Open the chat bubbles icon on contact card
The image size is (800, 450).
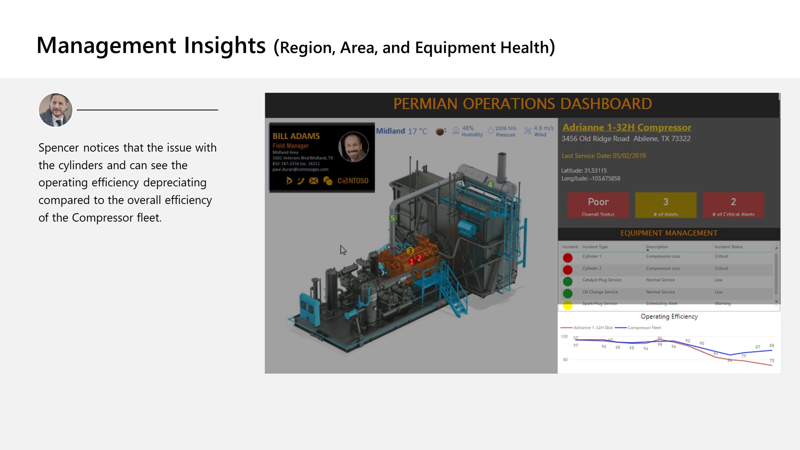[328, 181]
